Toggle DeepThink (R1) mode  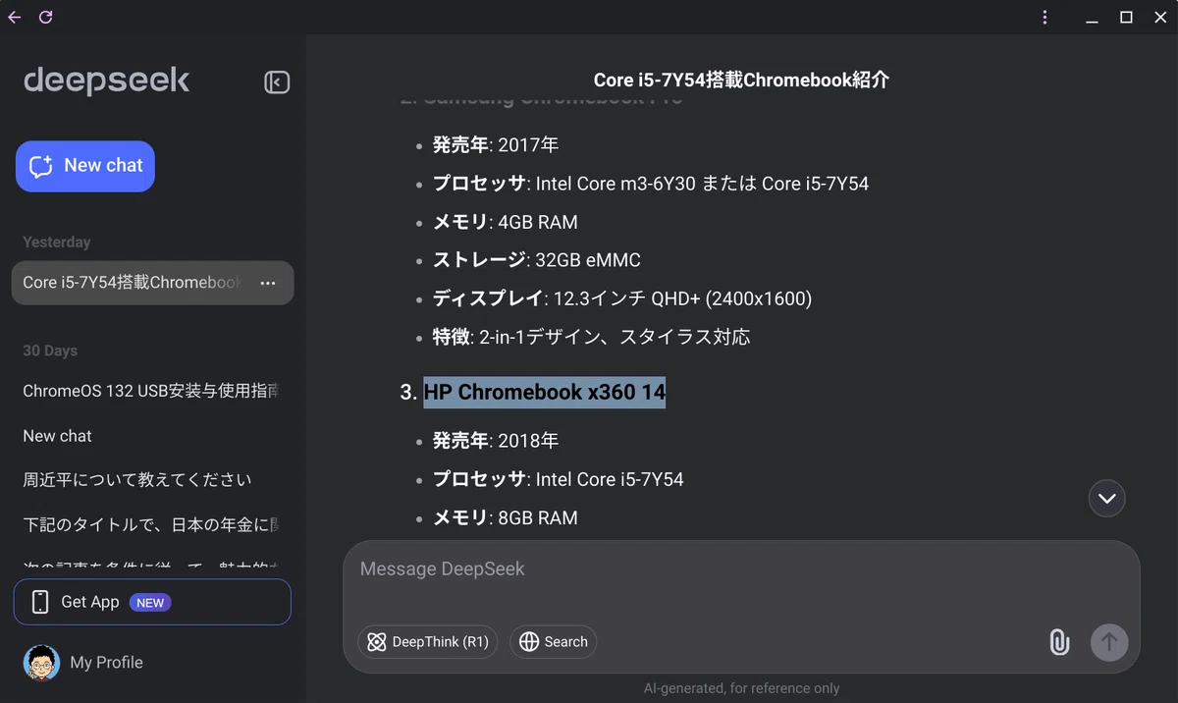tap(427, 642)
